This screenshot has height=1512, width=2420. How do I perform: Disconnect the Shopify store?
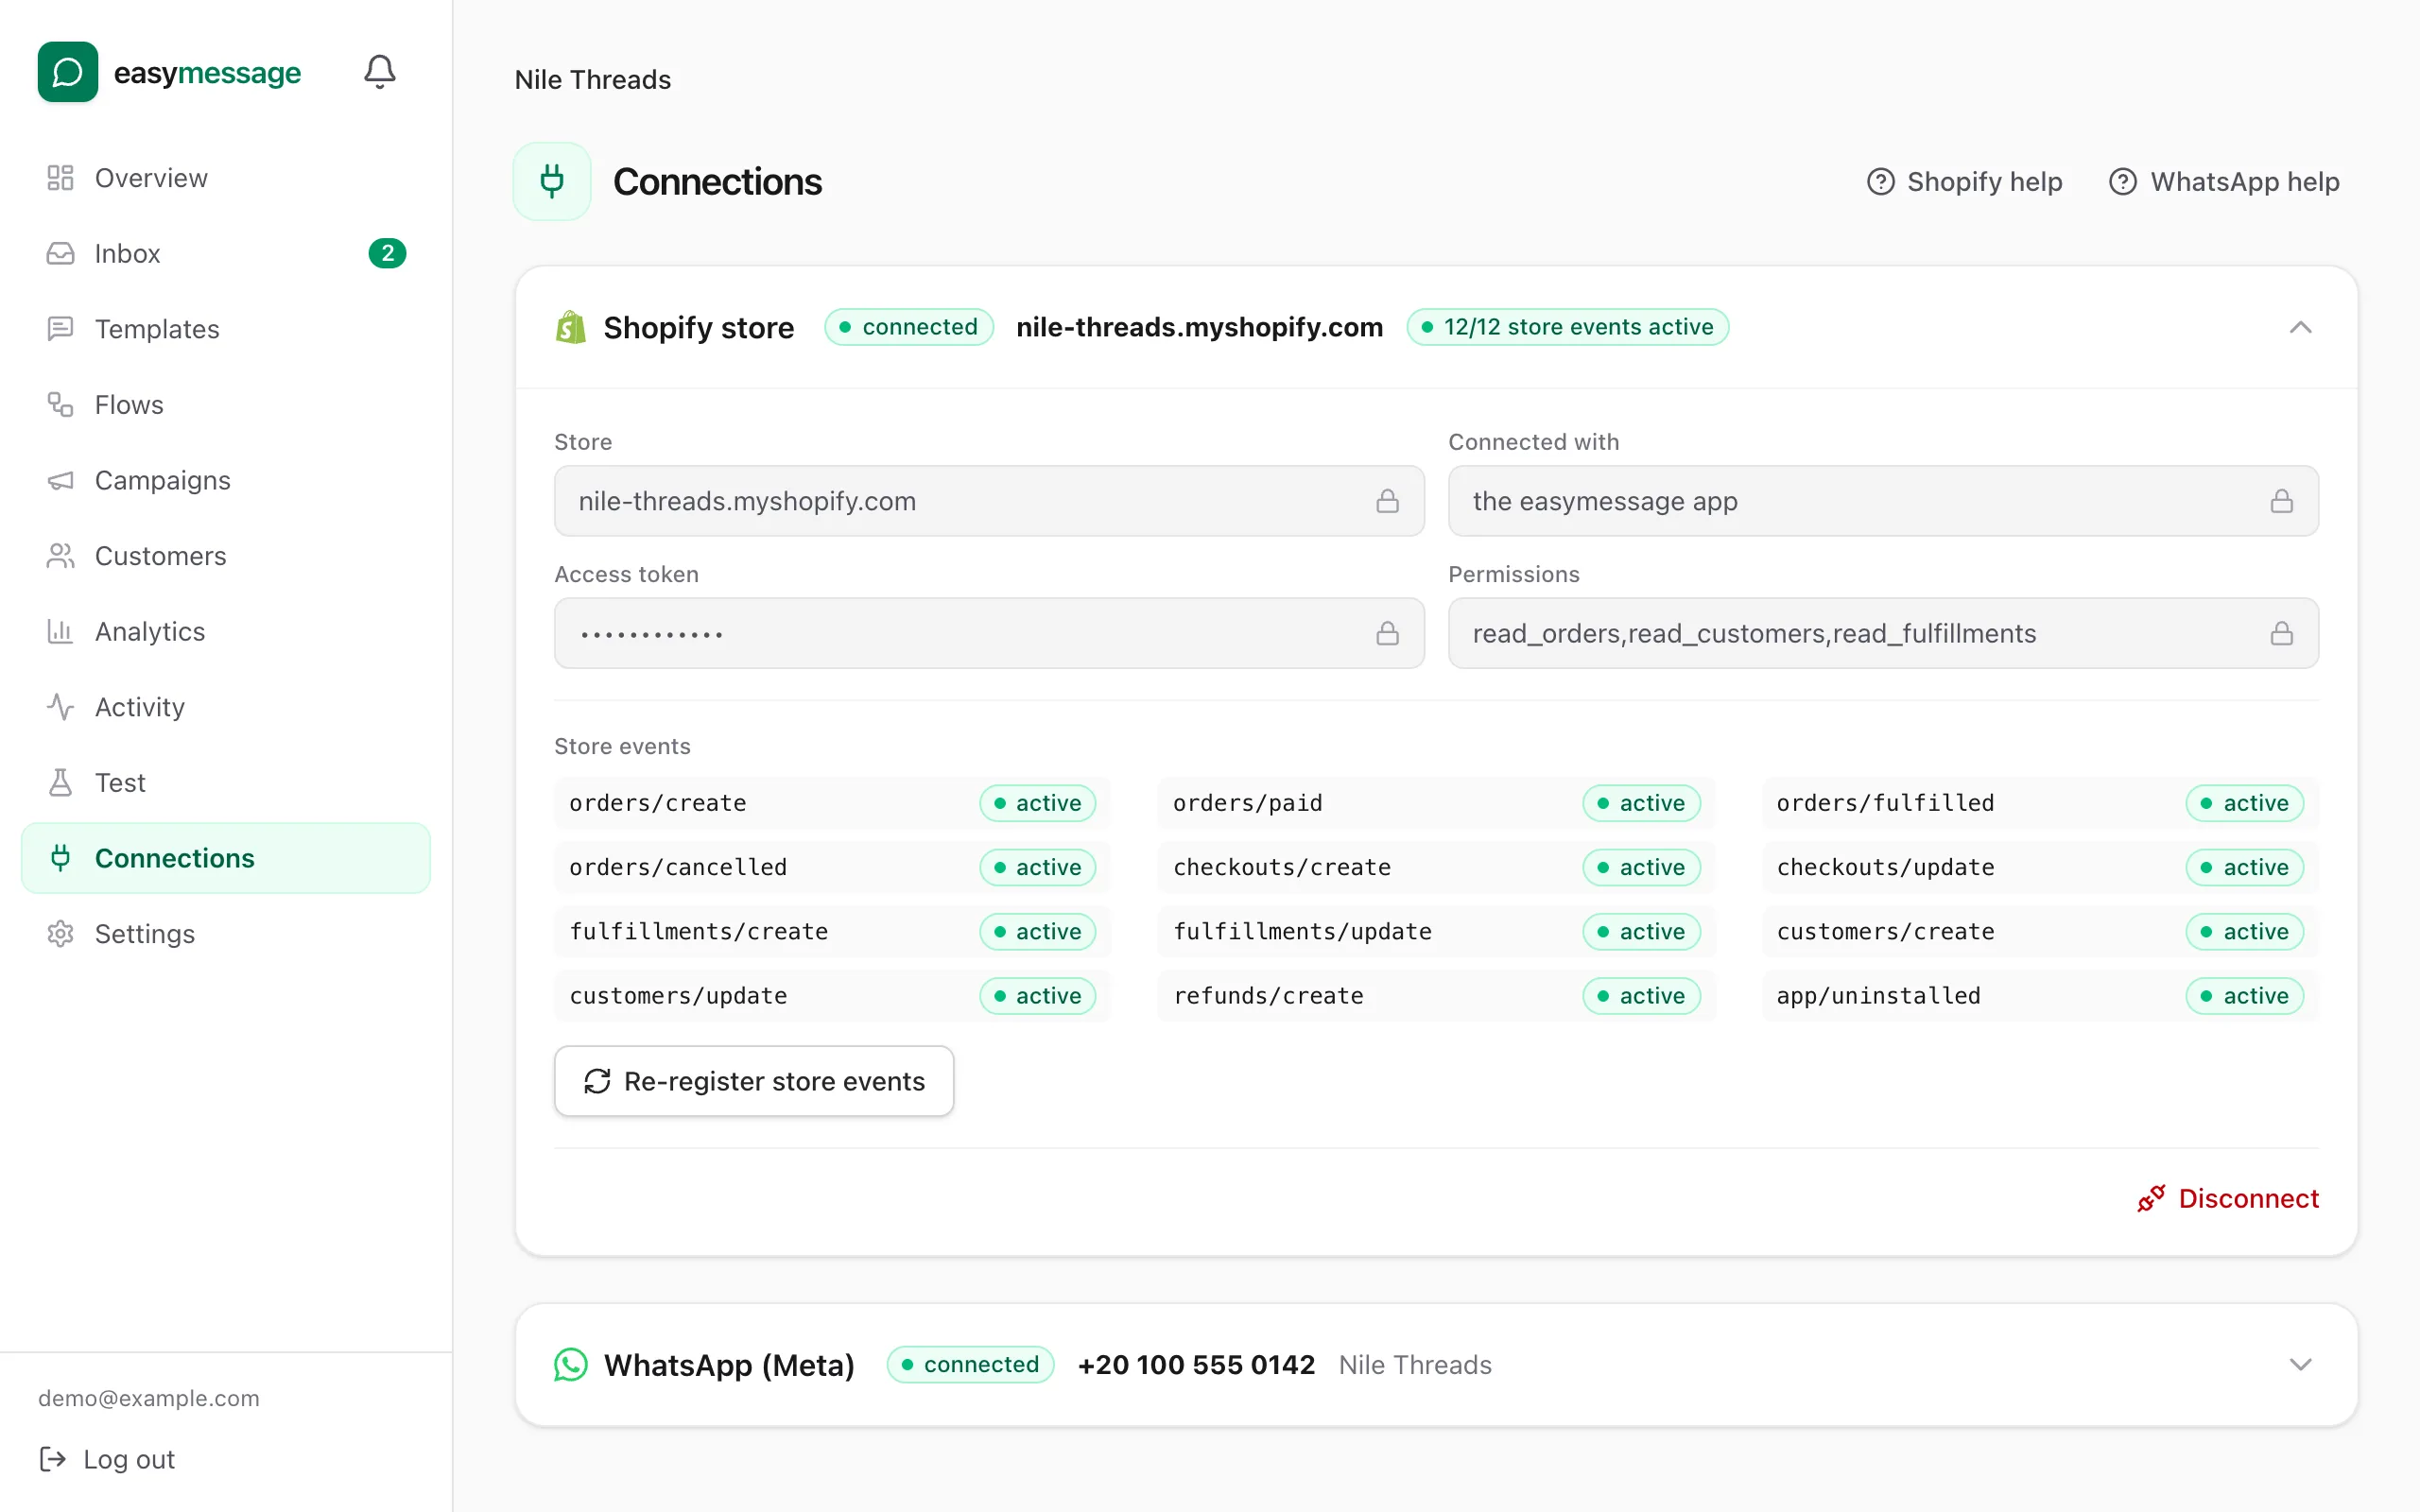coord(2228,1198)
